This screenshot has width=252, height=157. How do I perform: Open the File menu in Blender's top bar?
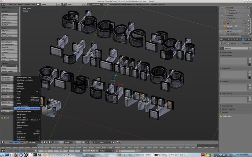pyautogui.click(x=10, y=4)
